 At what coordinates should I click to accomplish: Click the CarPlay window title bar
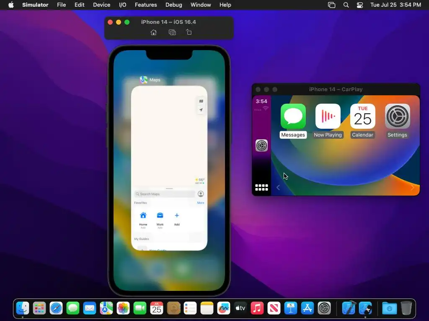tap(336, 89)
